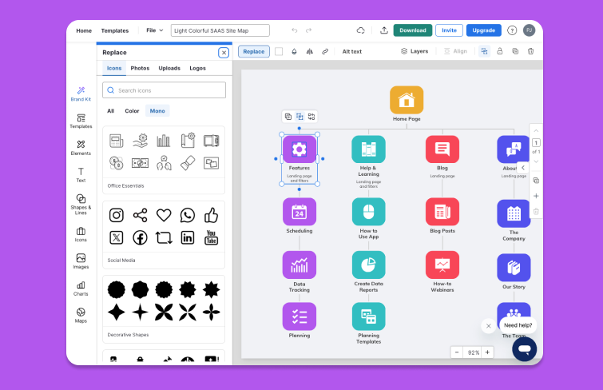
Task: Open the Brand Kit sidebar tool
Action: tap(81, 94)
